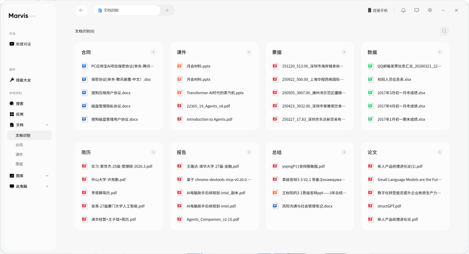The width and height of the screenshot is (469, 254).
Task: Click PDF icon of structGPT.pdf
Action: click(x=370, y=206)
